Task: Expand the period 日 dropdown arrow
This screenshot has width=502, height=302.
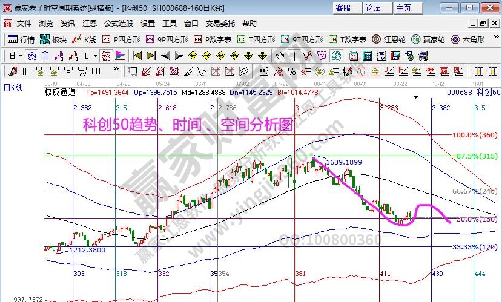Action: (21, 56)
